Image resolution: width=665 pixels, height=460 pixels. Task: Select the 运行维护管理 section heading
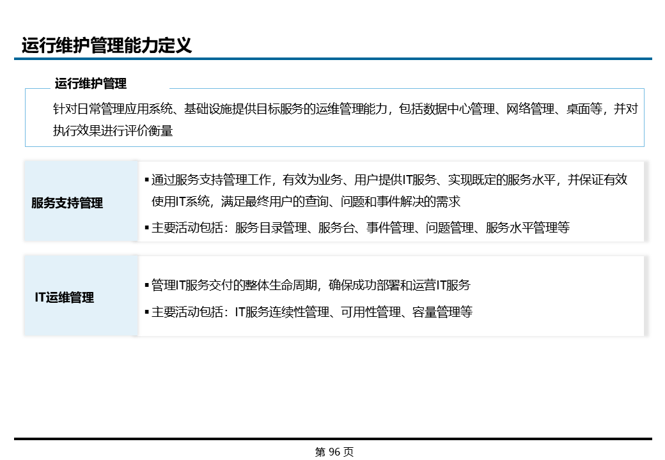(90, 84)
